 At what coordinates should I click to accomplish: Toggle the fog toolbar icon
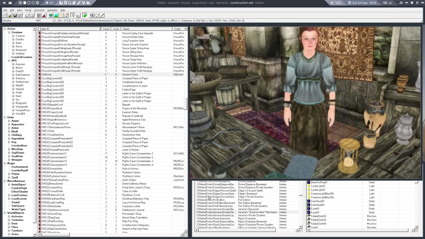[x=78, y=15]
